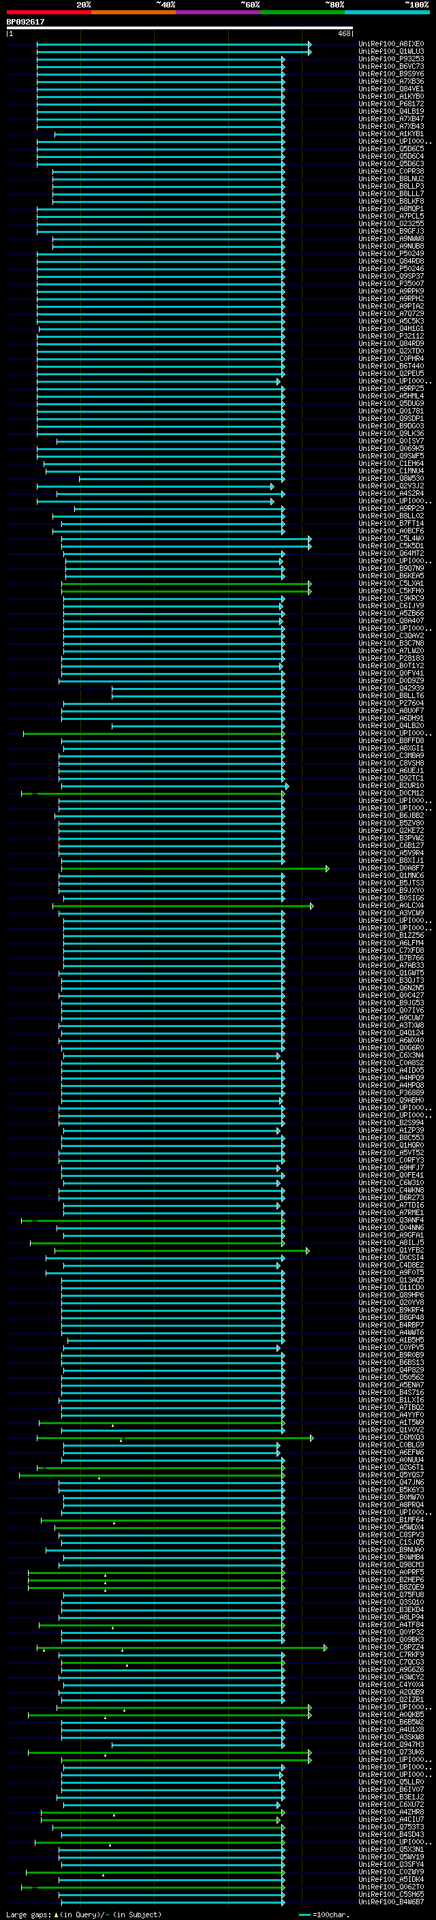Click the query end position 468

coord(343,33)
